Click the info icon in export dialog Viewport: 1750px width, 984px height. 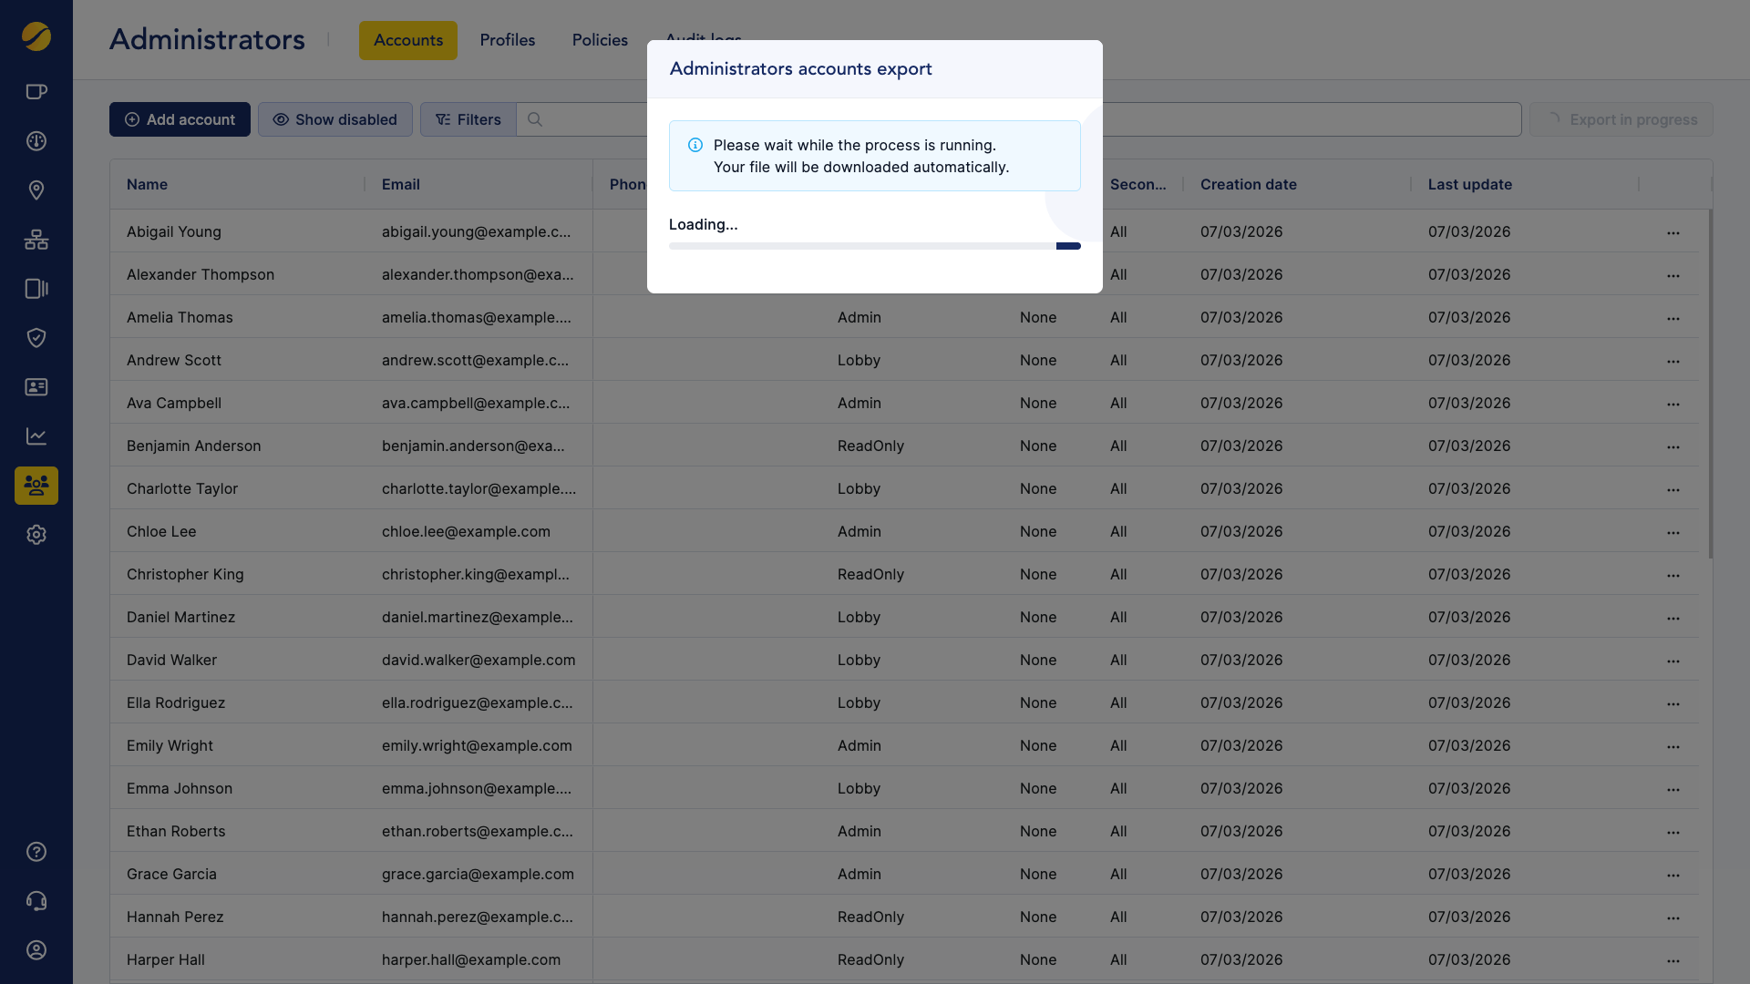[695, 145]
